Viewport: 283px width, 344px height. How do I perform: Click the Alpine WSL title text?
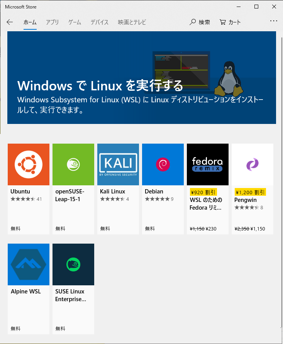(25, 291)
